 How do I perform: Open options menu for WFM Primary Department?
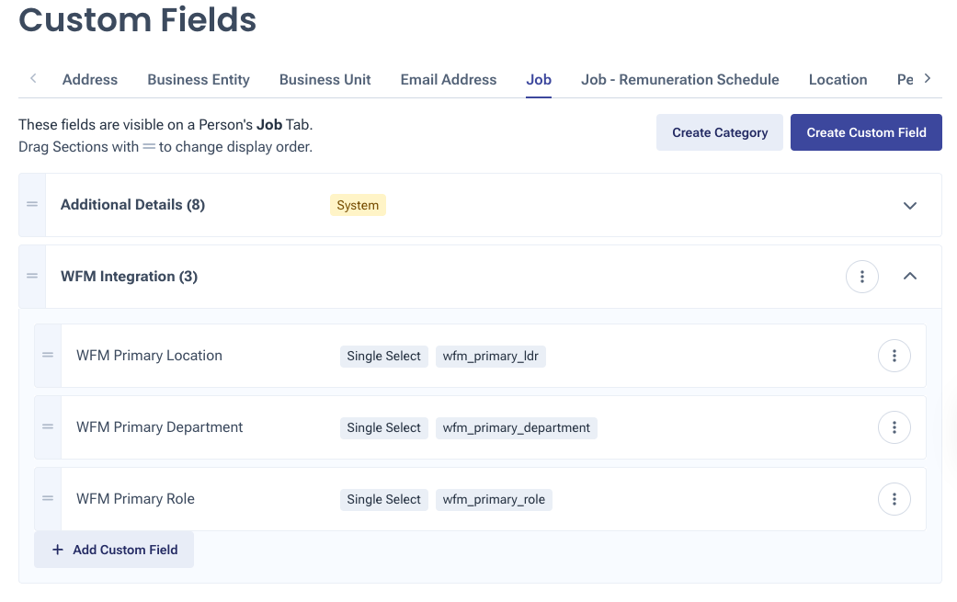(x=894, y=427)
